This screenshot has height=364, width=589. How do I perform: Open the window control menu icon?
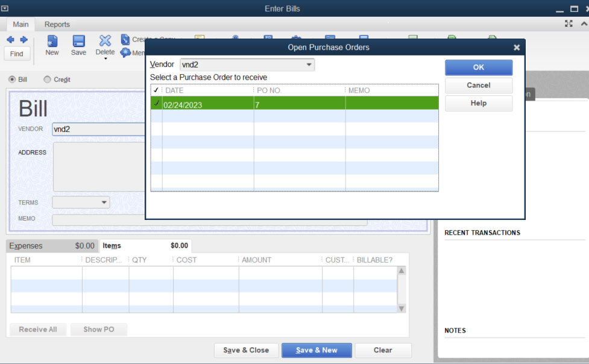[x=5, y=8]
